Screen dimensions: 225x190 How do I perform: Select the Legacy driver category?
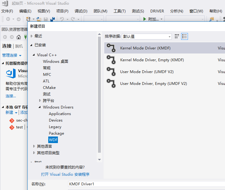point(55,127)
